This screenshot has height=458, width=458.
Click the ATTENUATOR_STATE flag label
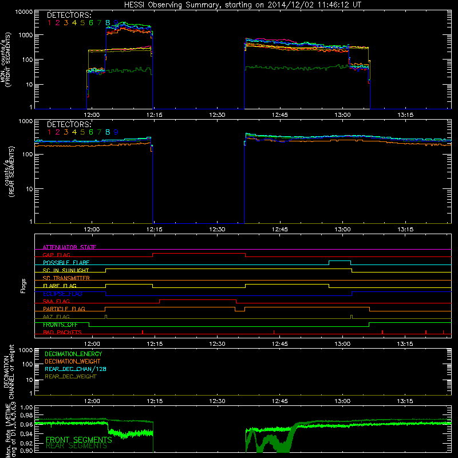coord(69,247)
